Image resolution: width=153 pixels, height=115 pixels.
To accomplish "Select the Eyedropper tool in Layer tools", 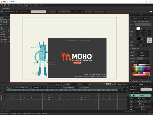I will pyautogui.click(x=9, y=32).
